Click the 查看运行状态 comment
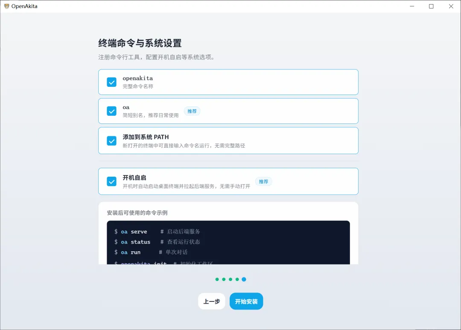461x330 pixels. pos(184,242)
